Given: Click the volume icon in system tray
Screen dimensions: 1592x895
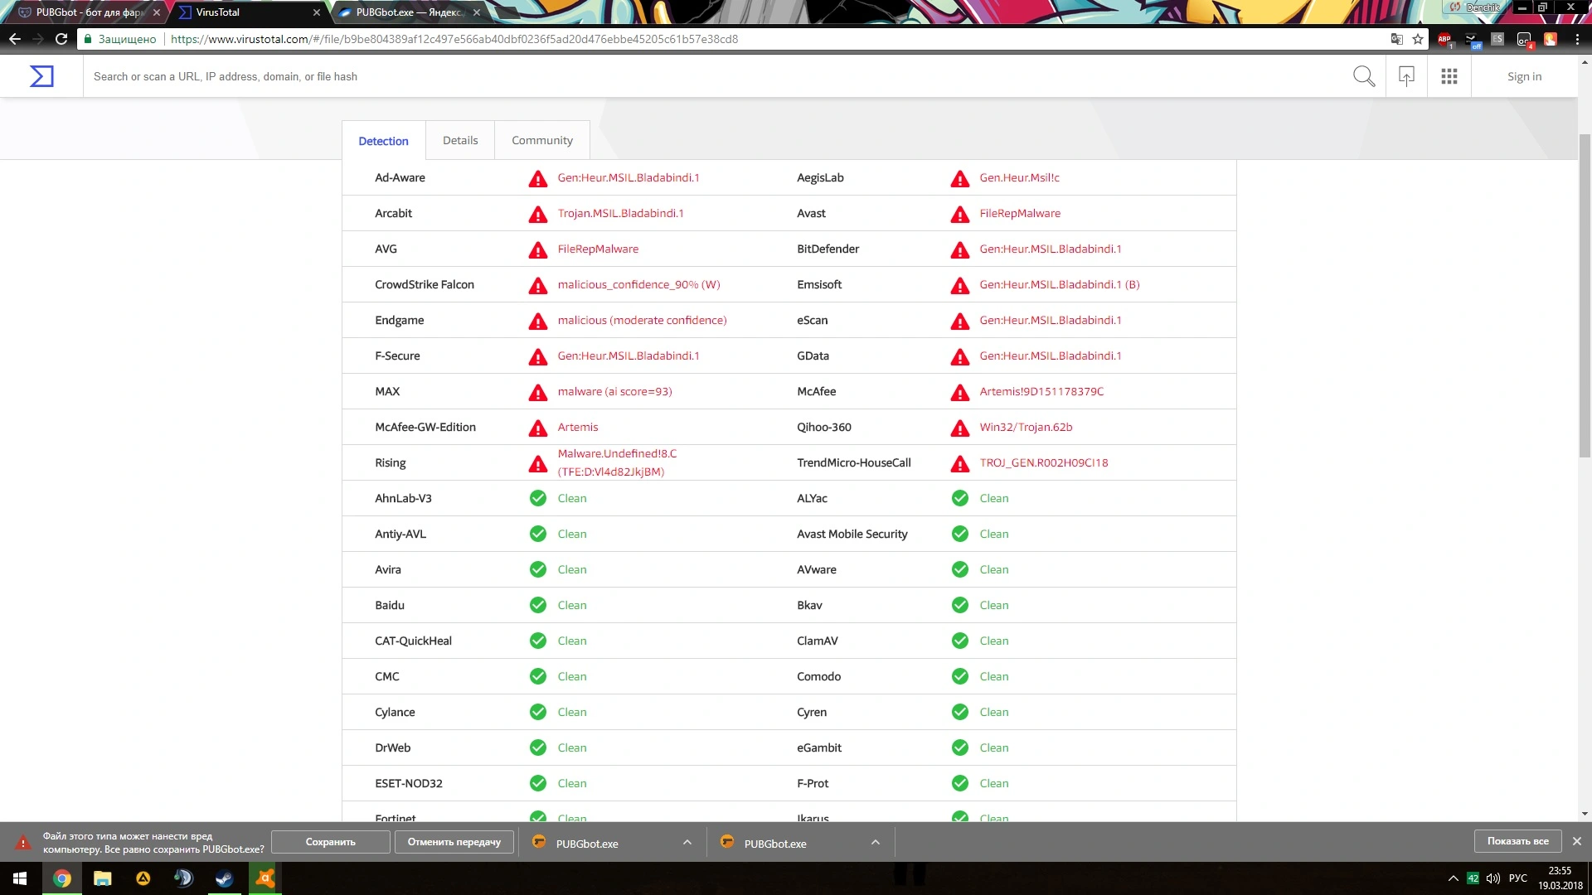Looking at the screenshot, I should tap(1493, 878).
